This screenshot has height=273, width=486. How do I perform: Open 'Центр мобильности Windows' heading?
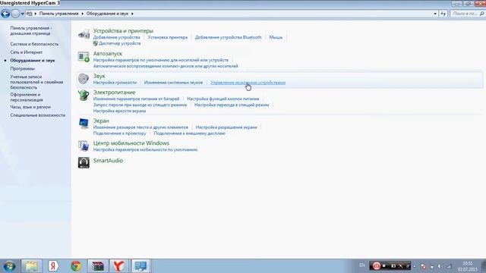tap(131, 143)
